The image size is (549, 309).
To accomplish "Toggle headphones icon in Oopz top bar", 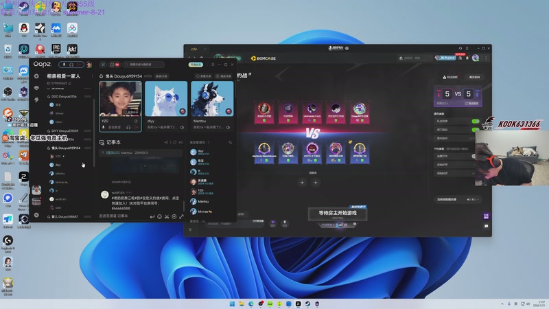I will tap(71, 65).
